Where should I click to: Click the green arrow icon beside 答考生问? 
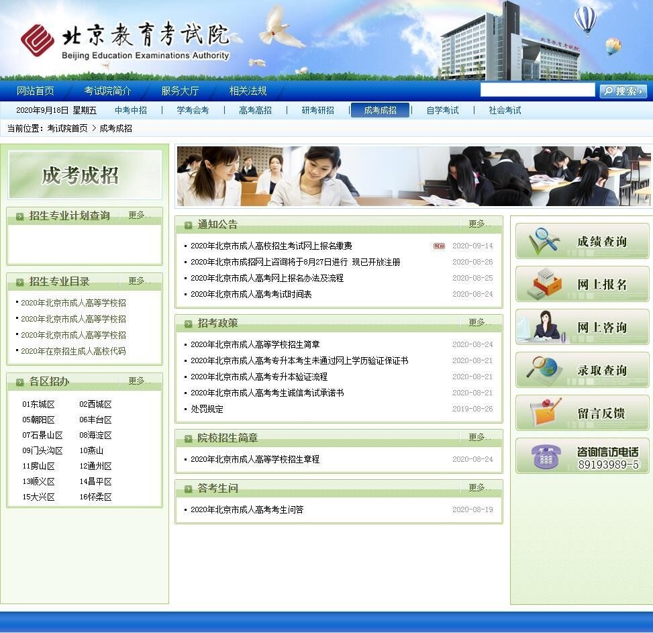tap(188, 489)
